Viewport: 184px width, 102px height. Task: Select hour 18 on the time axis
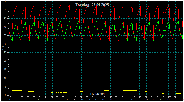point(139,100)
